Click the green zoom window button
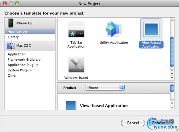 pyautogui.click(x=17, y=3)
